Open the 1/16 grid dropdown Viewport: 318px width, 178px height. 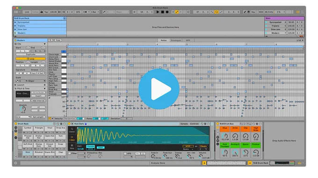pyautogui.click(x=300, y=41)
